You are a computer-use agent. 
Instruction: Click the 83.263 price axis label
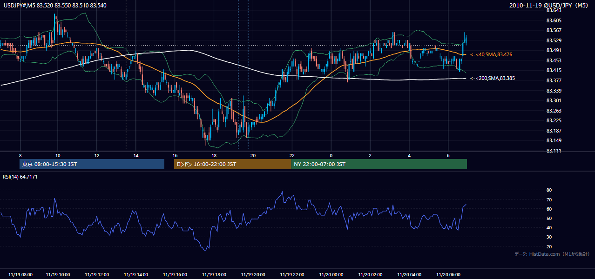554,111
